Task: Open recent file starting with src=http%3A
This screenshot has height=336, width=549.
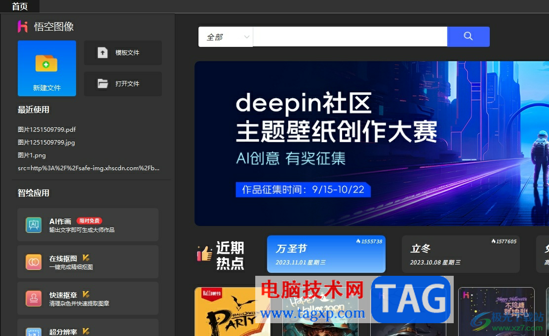Action: 88,168
